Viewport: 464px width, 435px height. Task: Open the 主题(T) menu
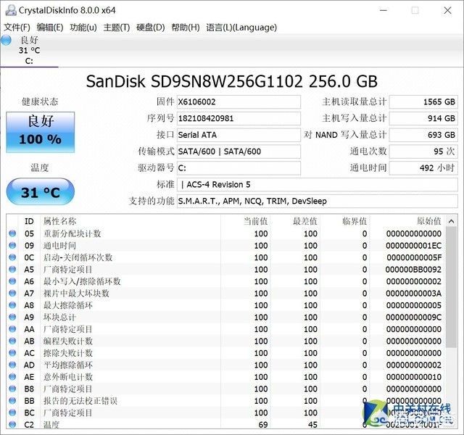117,28
